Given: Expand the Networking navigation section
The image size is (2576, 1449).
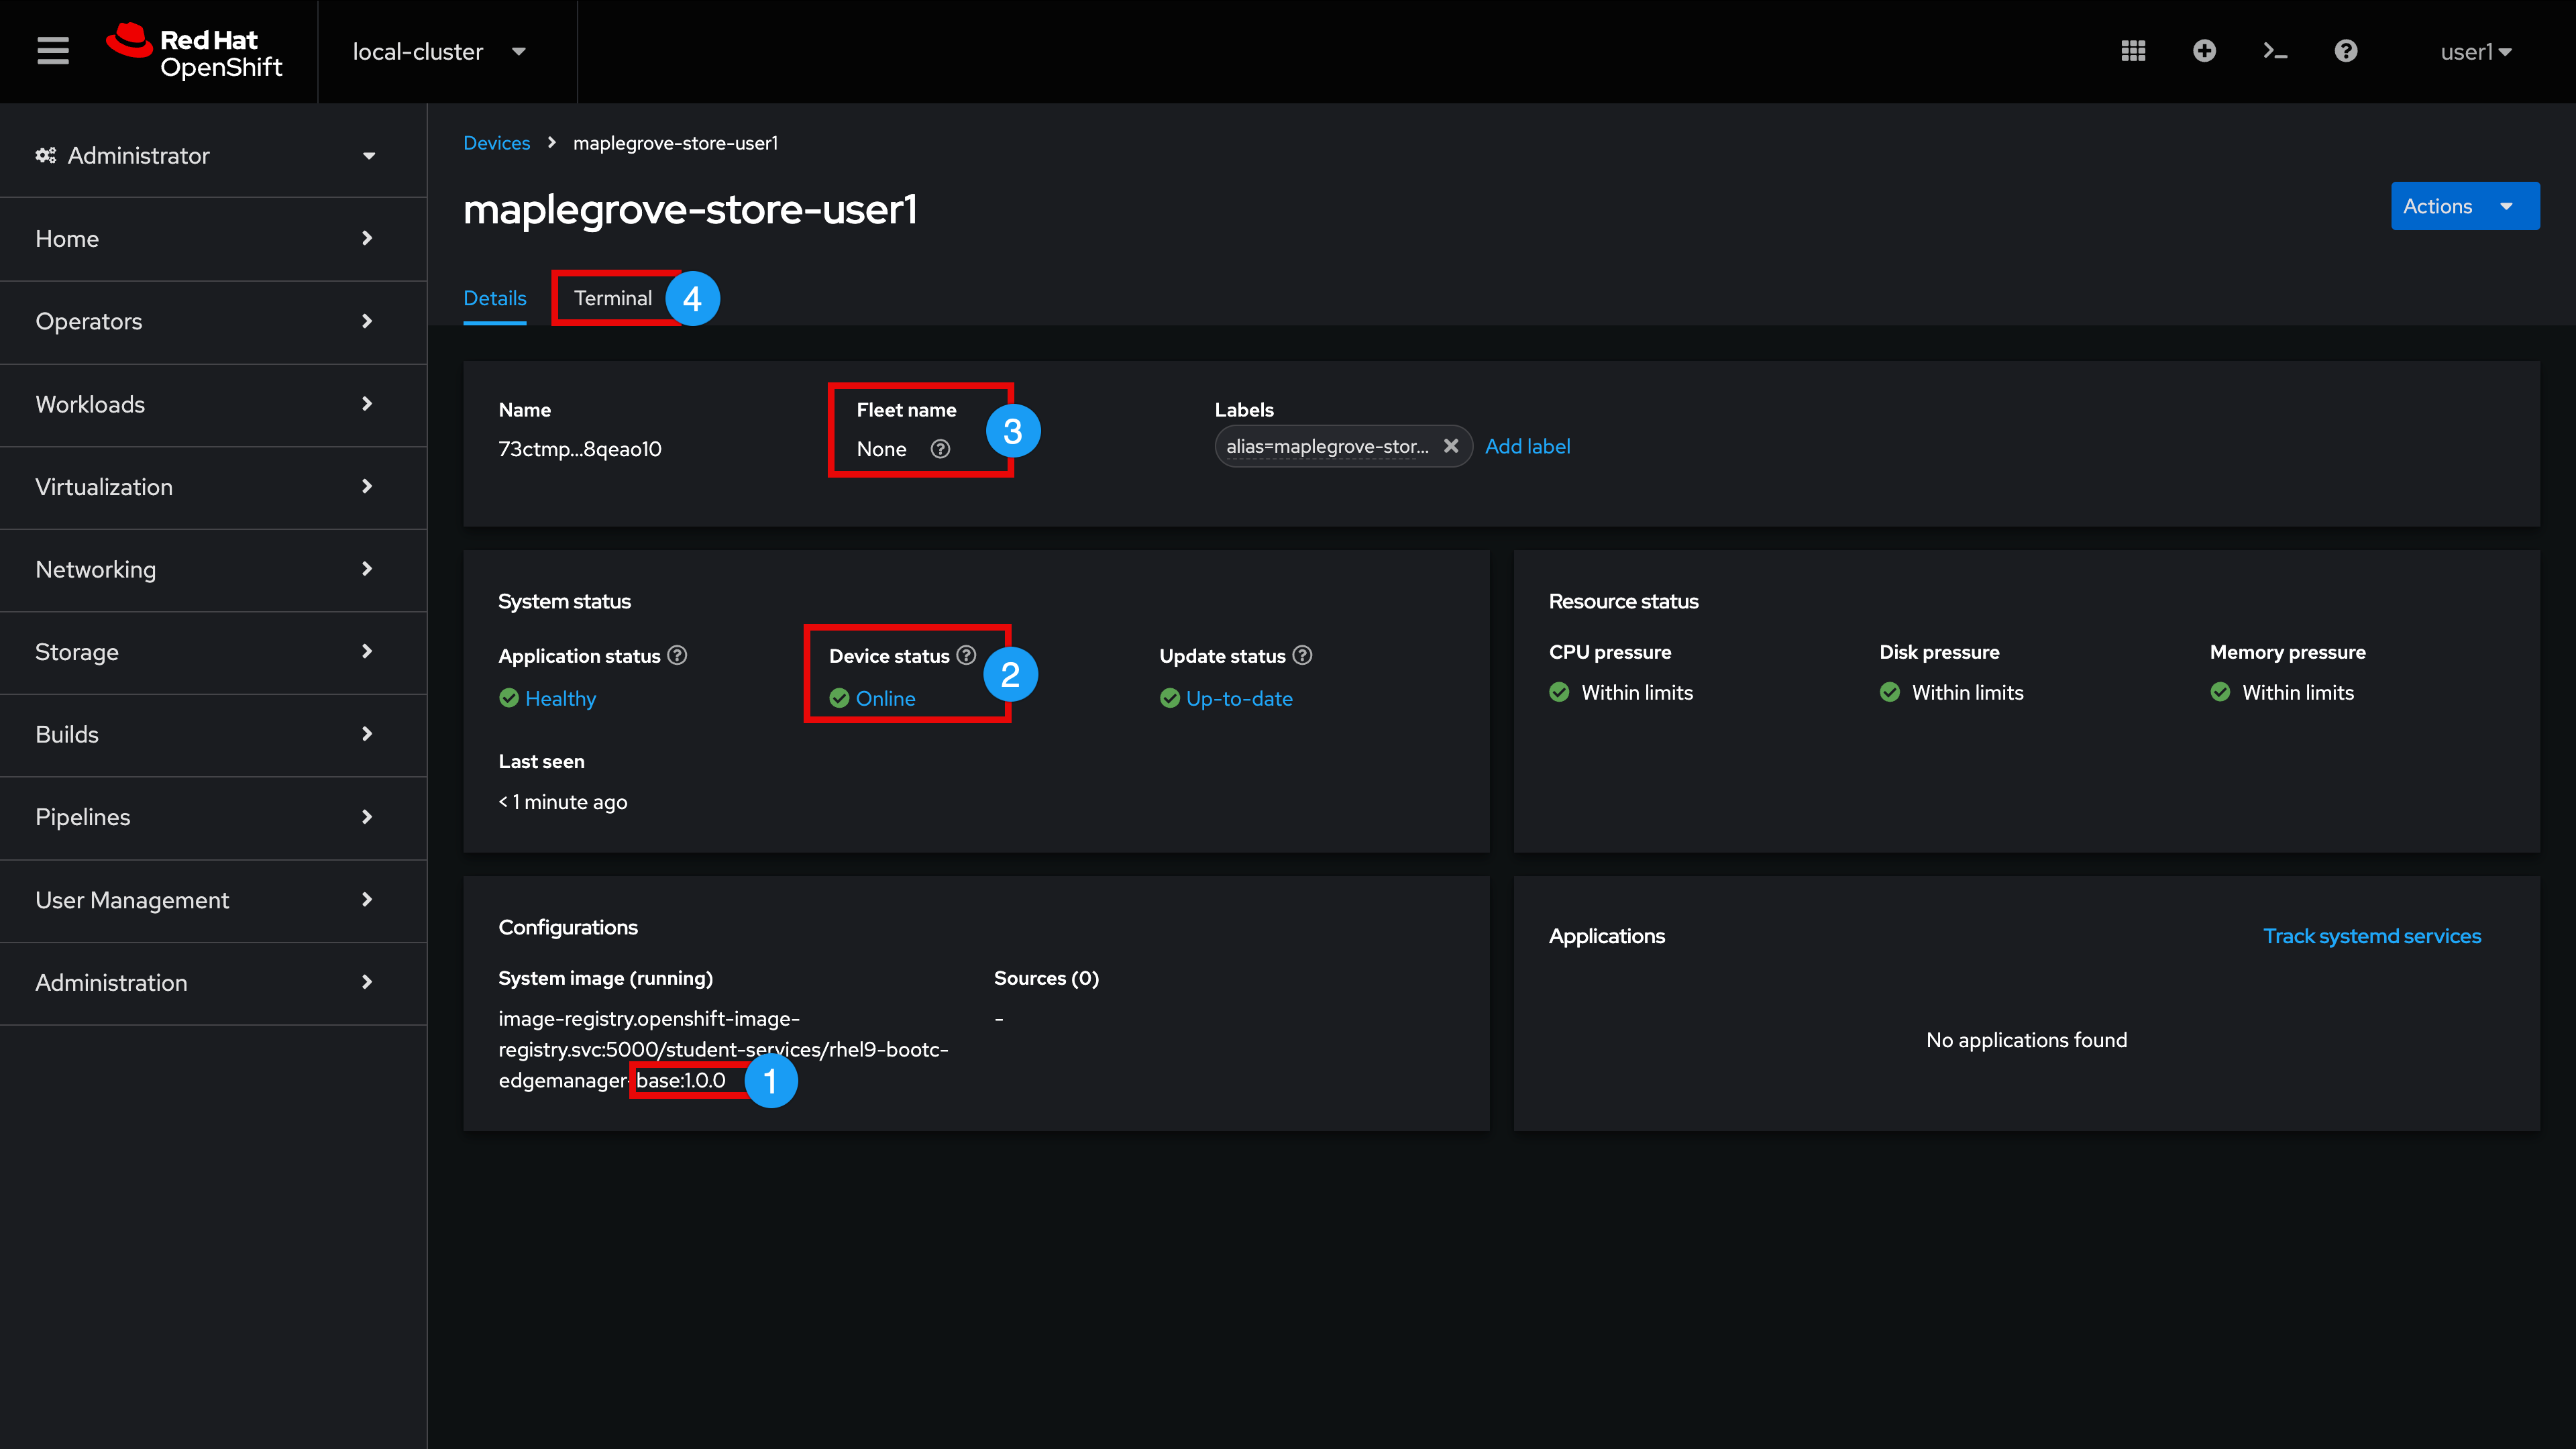Looking at the screenshot, I should point(213,569).
